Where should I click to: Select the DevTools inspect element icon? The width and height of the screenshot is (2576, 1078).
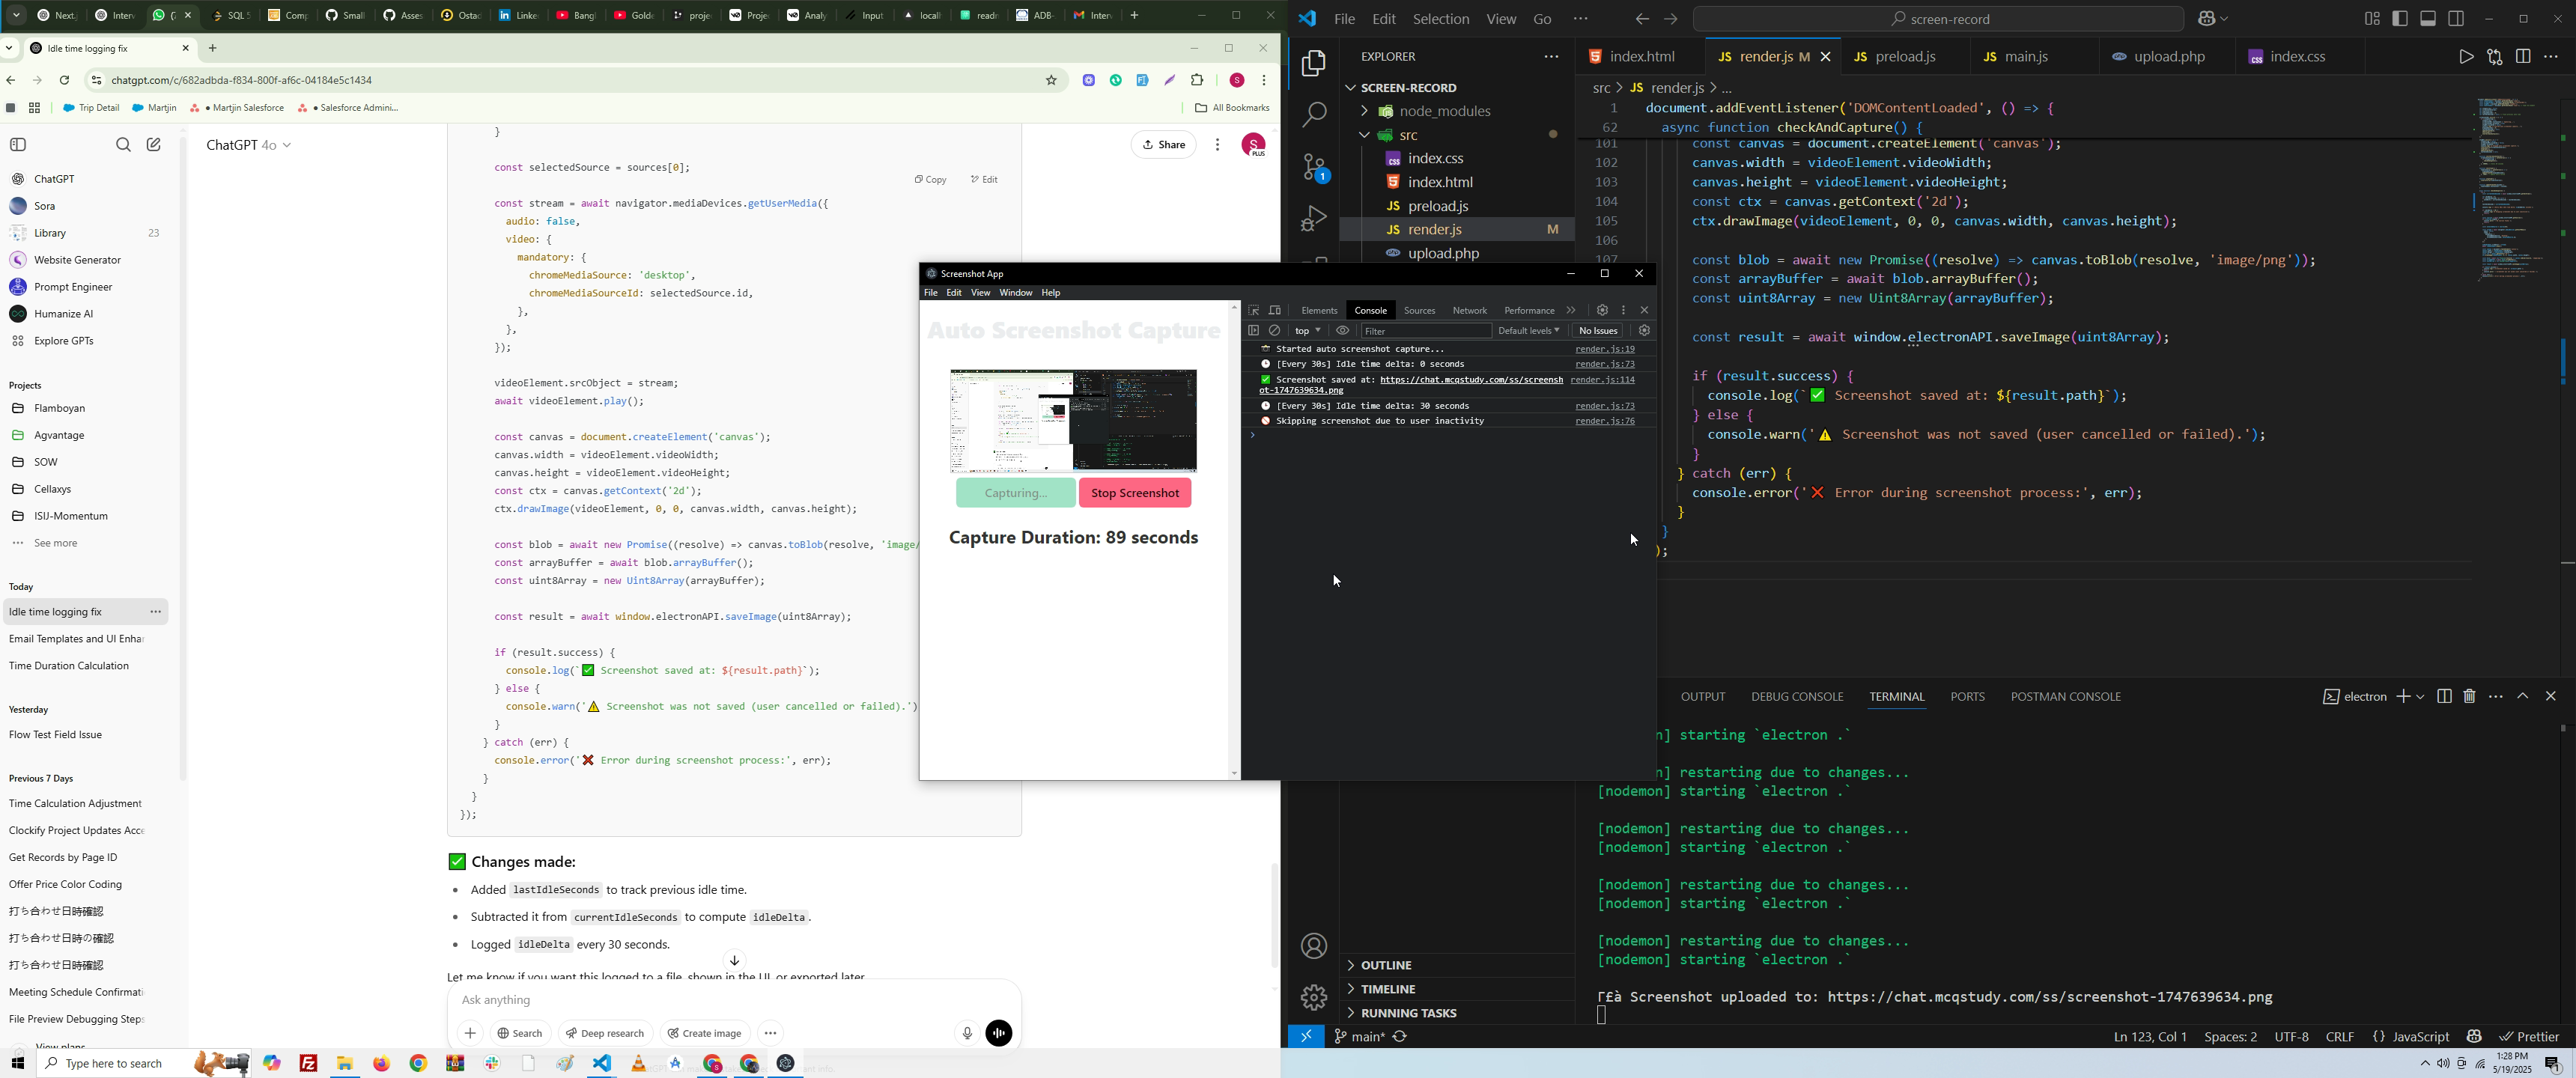[x=1253, y=311]
